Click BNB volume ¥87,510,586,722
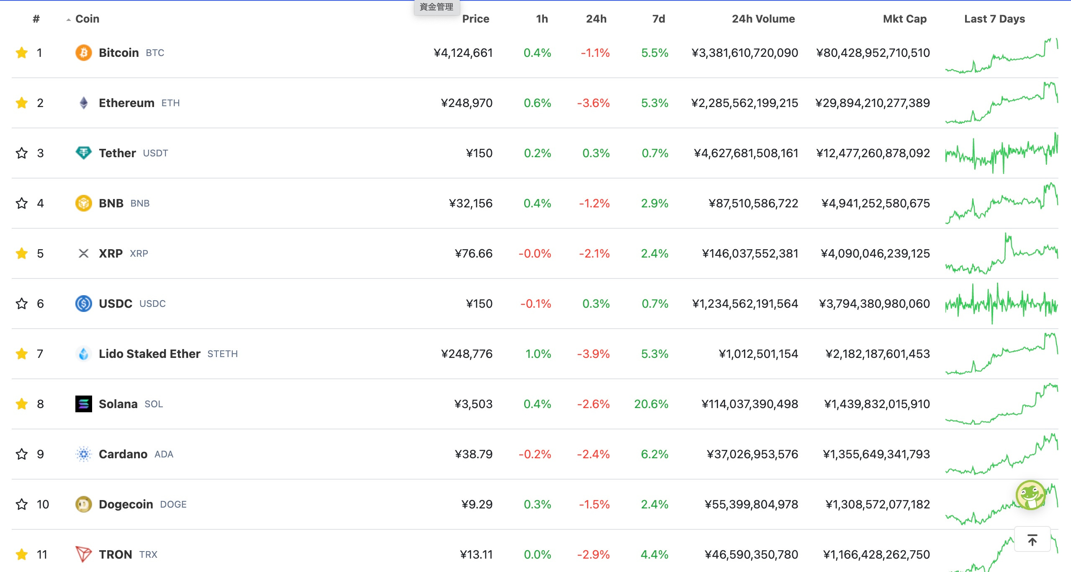 coord(753,203)
